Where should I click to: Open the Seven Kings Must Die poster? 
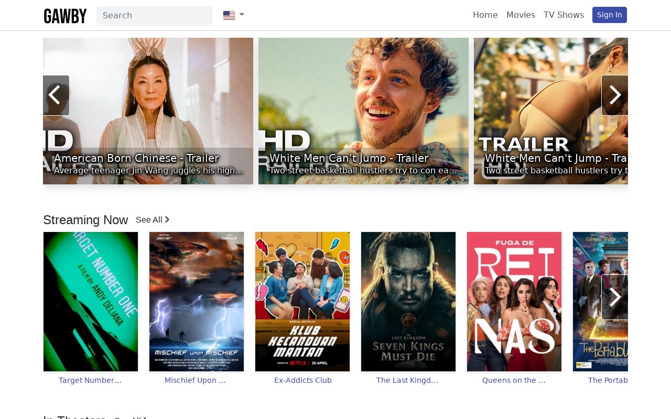click(408, 302)
